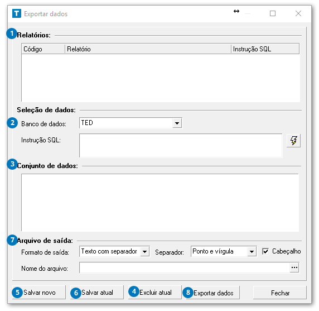Image resolution: width=319 pixels, height=311 pixels.
Task: Click the Relatório column header
Action: pyautogui.click(x=148, y=49)
